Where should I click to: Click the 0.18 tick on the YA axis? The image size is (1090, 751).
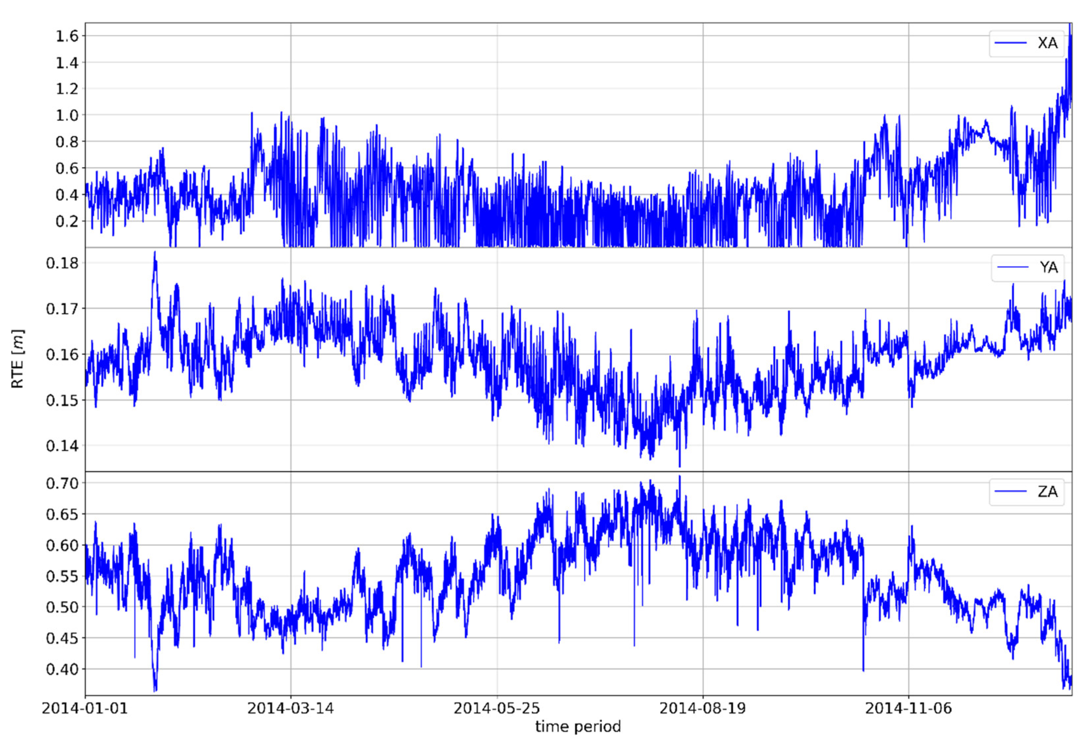62,263
